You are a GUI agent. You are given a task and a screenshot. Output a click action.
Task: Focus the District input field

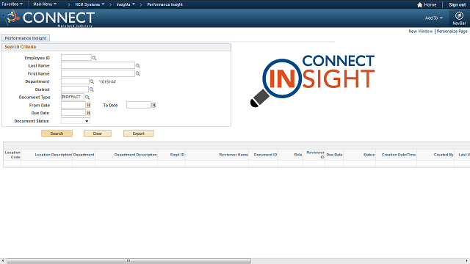click(75, 89)
